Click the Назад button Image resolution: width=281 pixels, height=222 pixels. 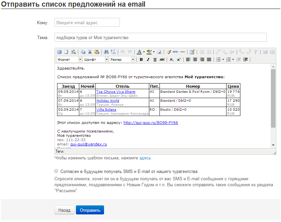pyautogui.click(x=64, y=210)
